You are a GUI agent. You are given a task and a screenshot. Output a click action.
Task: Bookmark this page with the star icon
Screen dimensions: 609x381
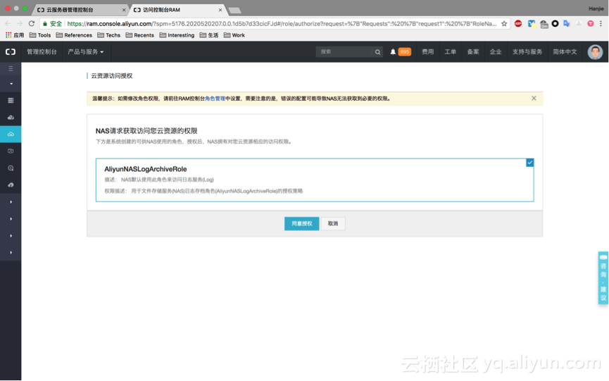click(x=504, y=24)
